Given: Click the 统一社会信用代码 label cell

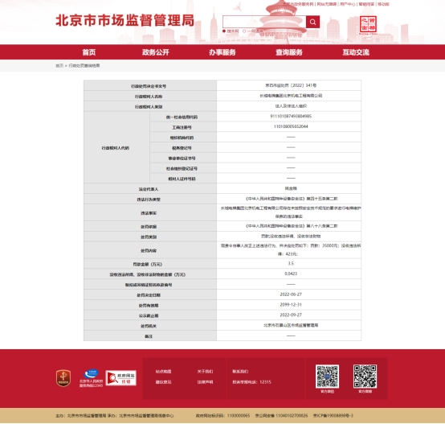Looking at the screenshot, I should pos(183,117).
